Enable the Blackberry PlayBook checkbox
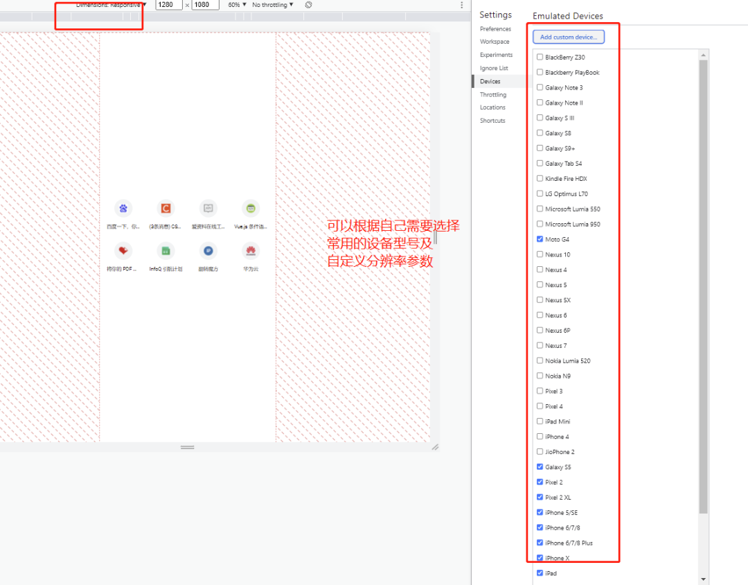748x585 pixels. (x=540, y=72)
